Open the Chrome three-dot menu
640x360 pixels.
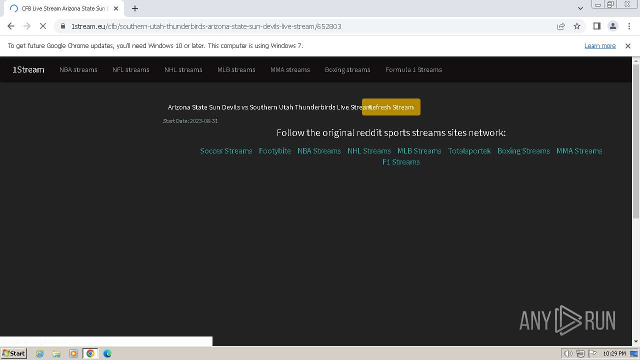point(628,26)
